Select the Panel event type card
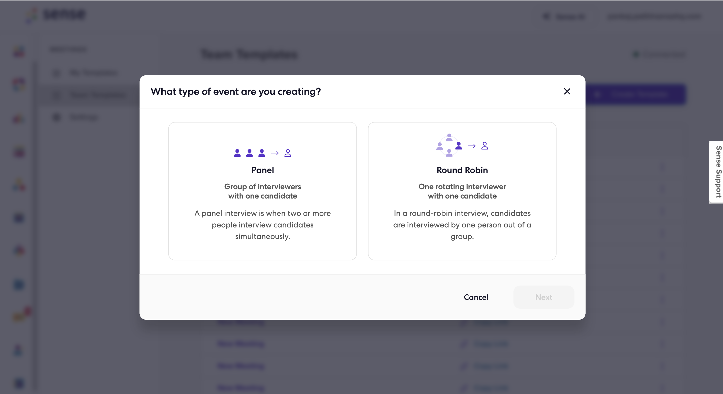 (262, 191)
